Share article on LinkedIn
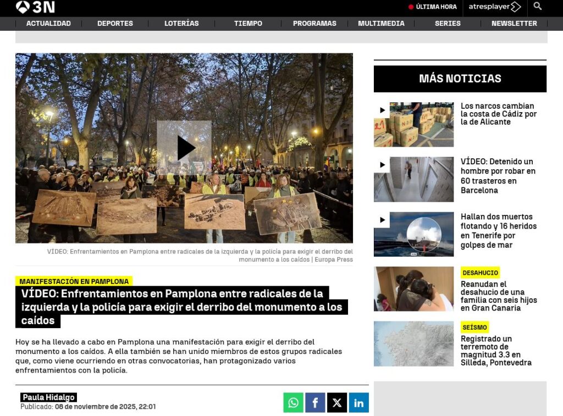Viewport: 563px width, 416px height. click(358, 403)
